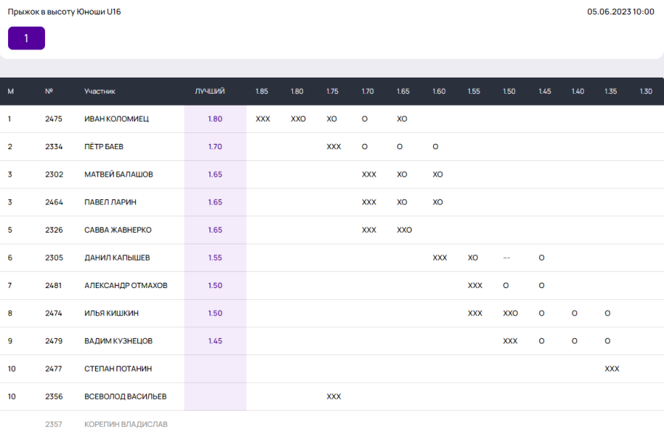Click greyed-out Корепин Владислав row
Screen dimensions: 664x435
(126, 425)
